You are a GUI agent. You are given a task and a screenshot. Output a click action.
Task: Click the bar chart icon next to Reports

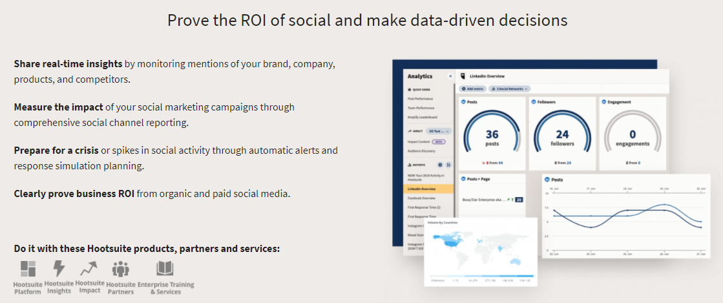(409, 165)
